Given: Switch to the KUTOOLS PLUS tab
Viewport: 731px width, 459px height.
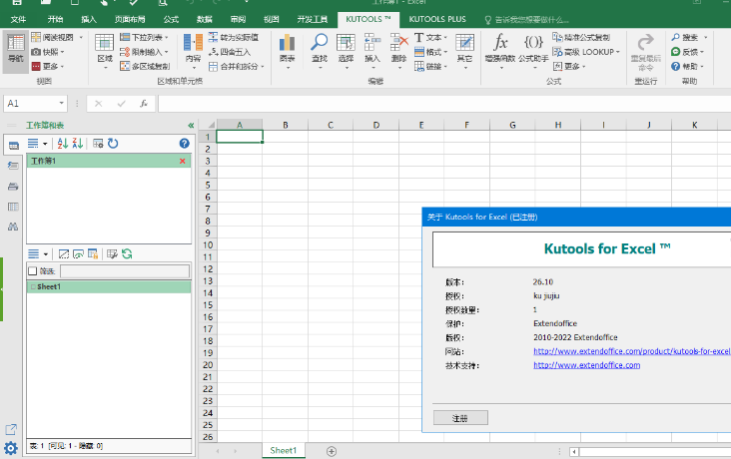Looking at the screenshot, I should pyautogui.click(x=437, y=19).
